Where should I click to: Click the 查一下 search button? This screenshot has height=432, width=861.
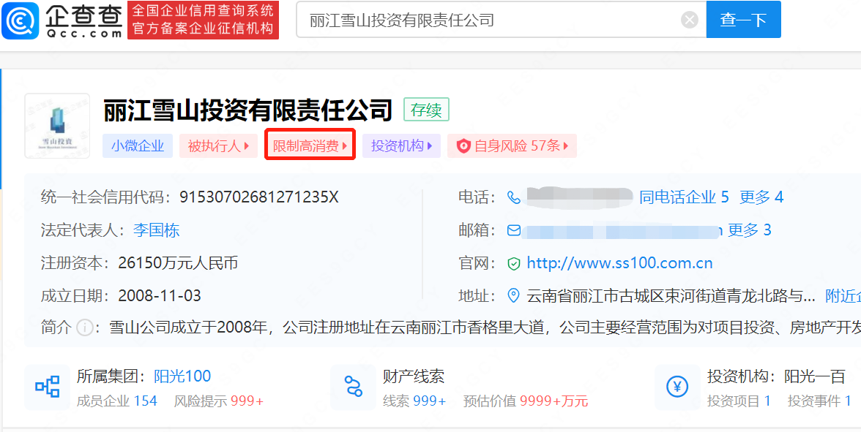[743, 20]
